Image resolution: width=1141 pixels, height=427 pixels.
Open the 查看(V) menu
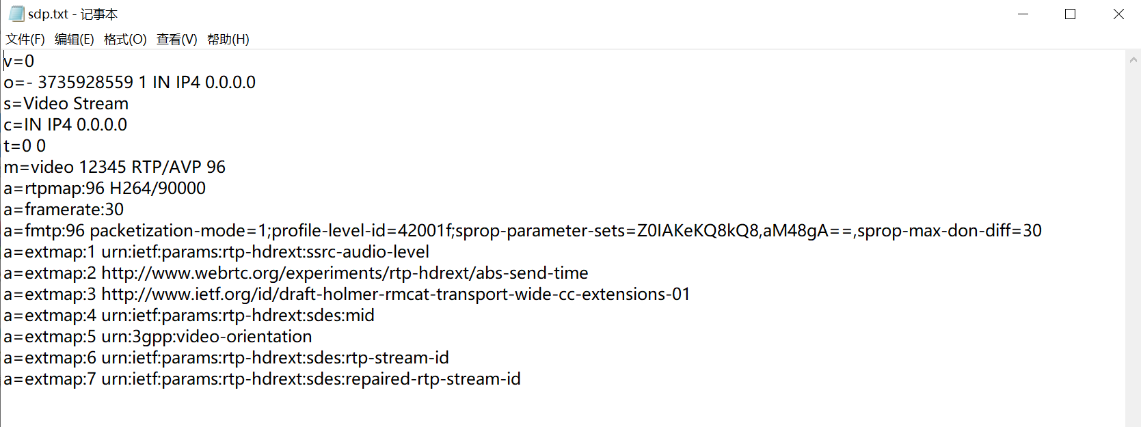tap(176, 39)
